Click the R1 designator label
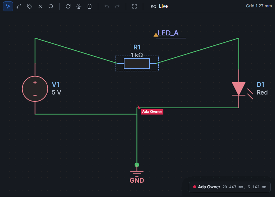Screen dimensions: 275x197 click(137, 47)
